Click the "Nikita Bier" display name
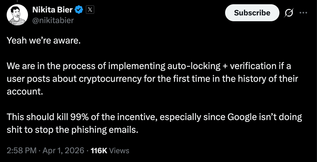Viewport: 317px width, 162px height. click(x=52, y=10)
